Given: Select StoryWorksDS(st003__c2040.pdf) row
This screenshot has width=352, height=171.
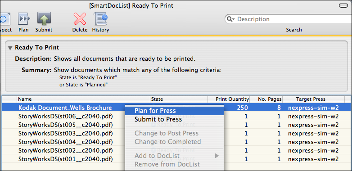Looking at the screenshot, I should 176,133.
